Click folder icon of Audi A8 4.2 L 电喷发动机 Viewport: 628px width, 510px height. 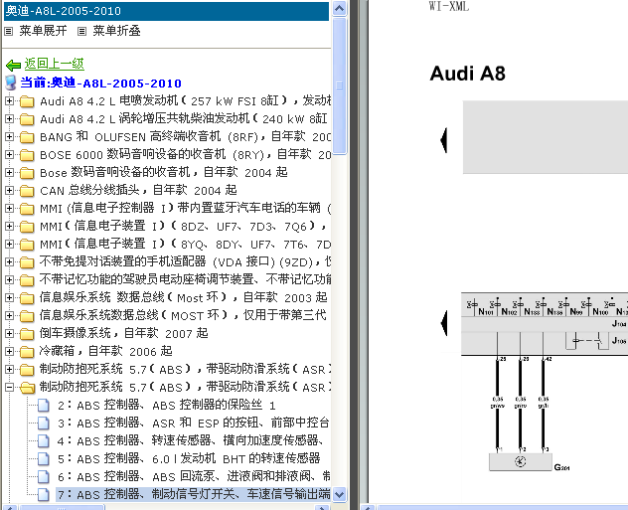click(x=27, y=101)
